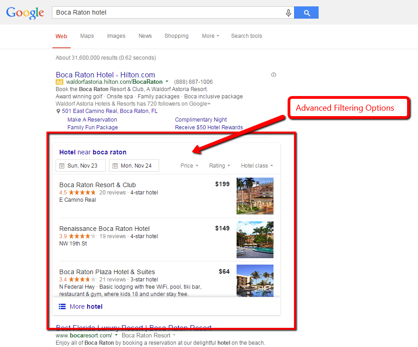Open the Boca Raton Resort & Club listing
The height and width of the screenshot is (347, 418).
[x=98, y=185]
